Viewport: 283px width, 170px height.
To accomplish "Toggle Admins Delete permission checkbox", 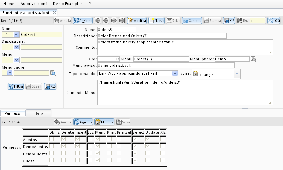I will coord(63,139).
